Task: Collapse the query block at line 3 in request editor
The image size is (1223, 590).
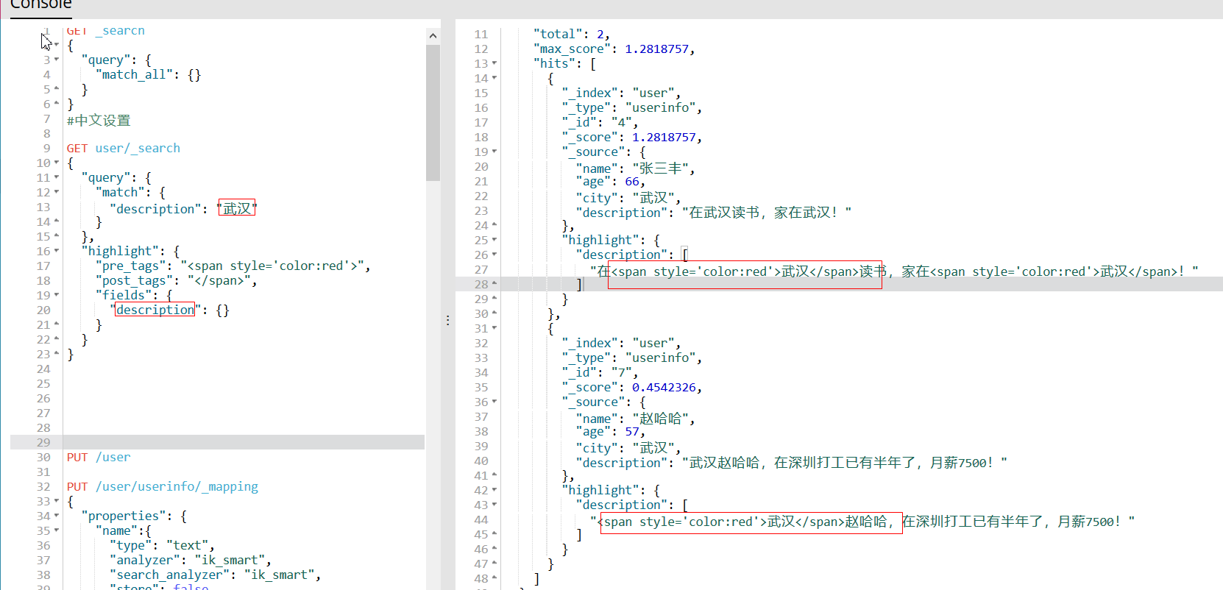Action: point(57,60)
